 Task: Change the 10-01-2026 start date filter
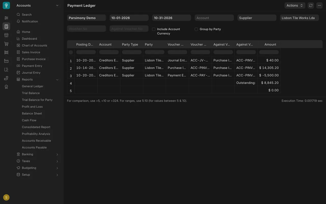pyautogui.click(x=129, y=18)
